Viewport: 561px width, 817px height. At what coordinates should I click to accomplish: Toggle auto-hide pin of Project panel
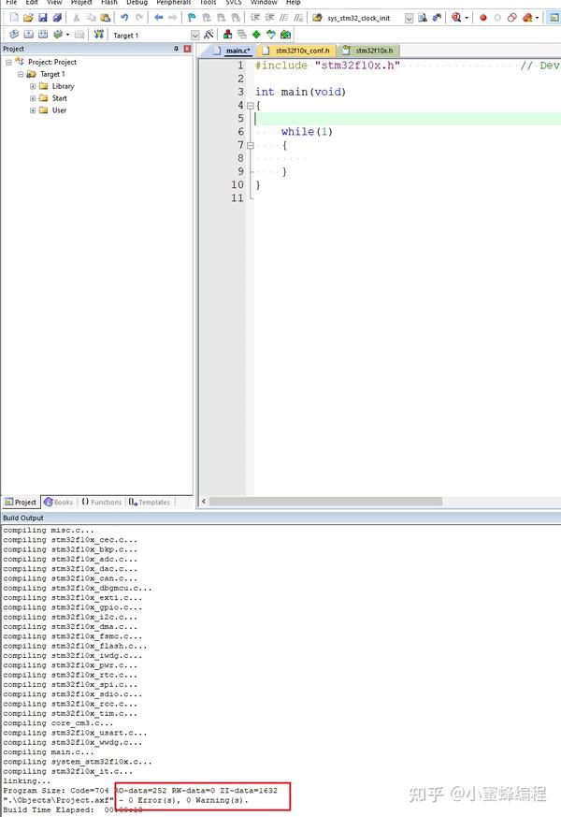(176, 49)
